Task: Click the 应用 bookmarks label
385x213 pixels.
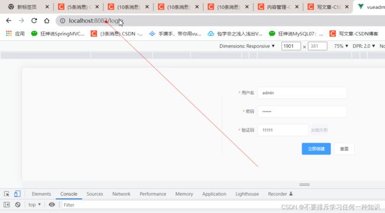Action: (20, 34)
